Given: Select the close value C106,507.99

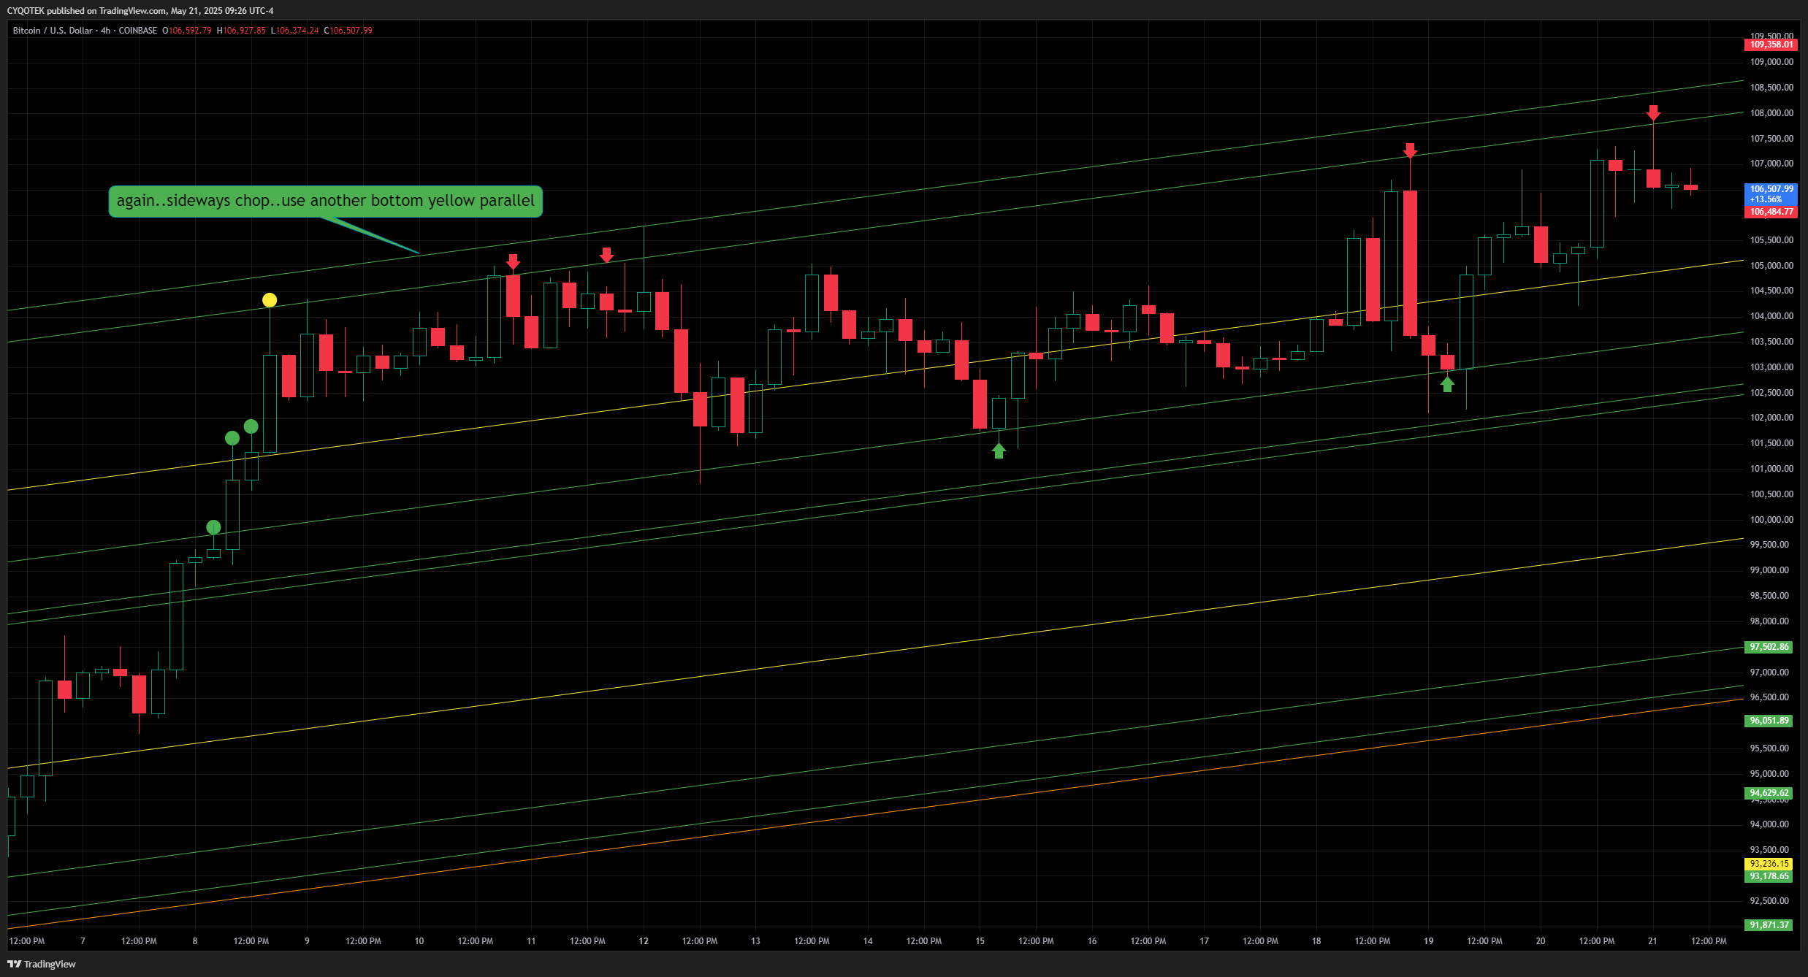Looking at the screenshot, I should tap(348, 31).
